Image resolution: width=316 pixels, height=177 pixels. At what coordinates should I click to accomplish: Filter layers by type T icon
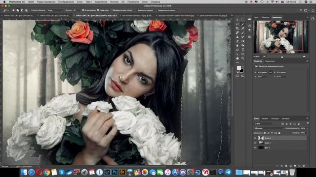[290, 124]
